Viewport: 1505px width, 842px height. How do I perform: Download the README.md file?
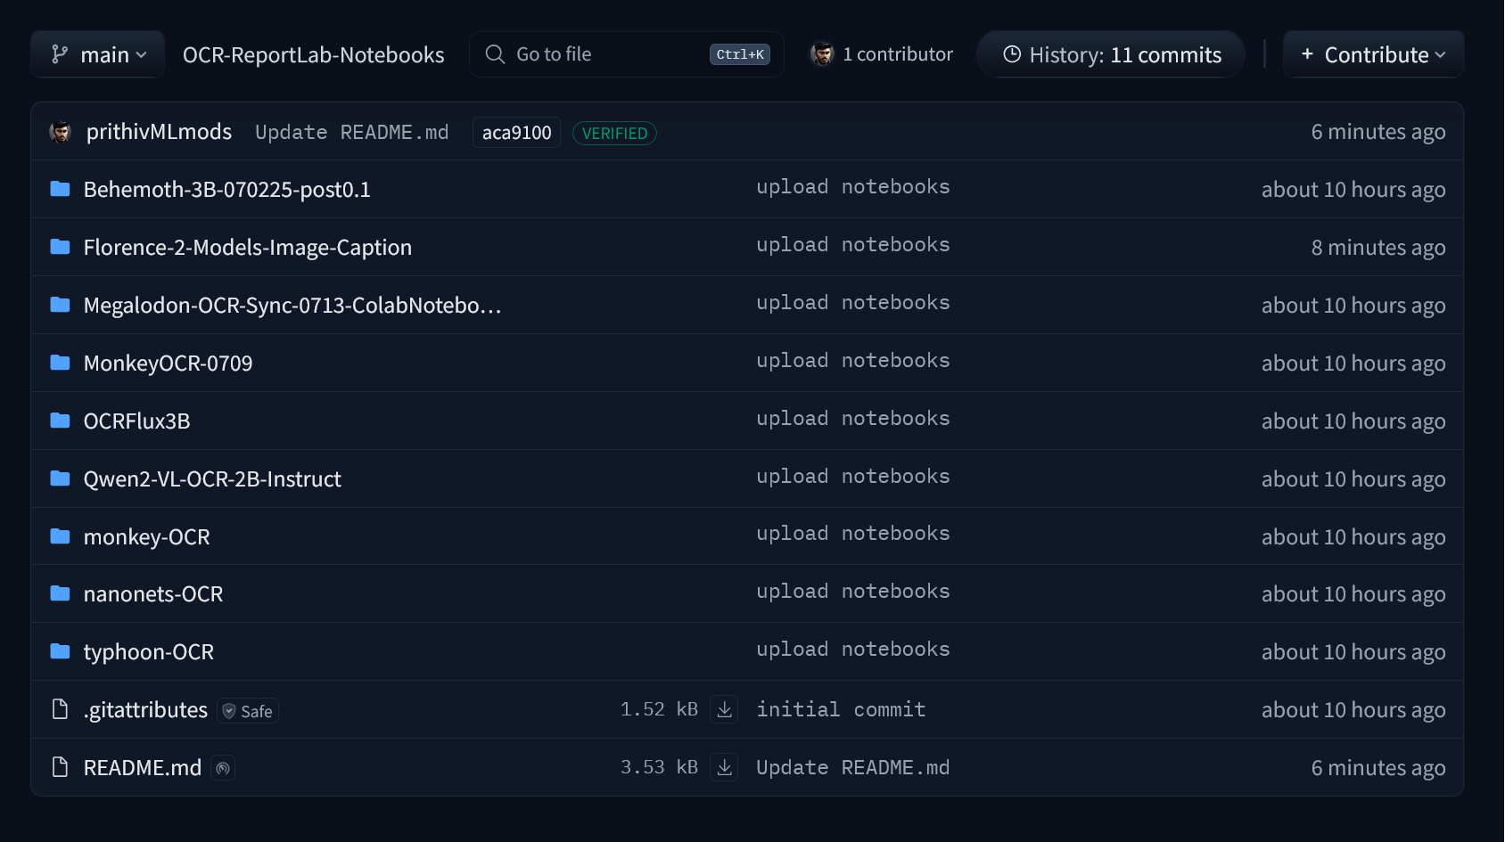[x=725, y=768]
